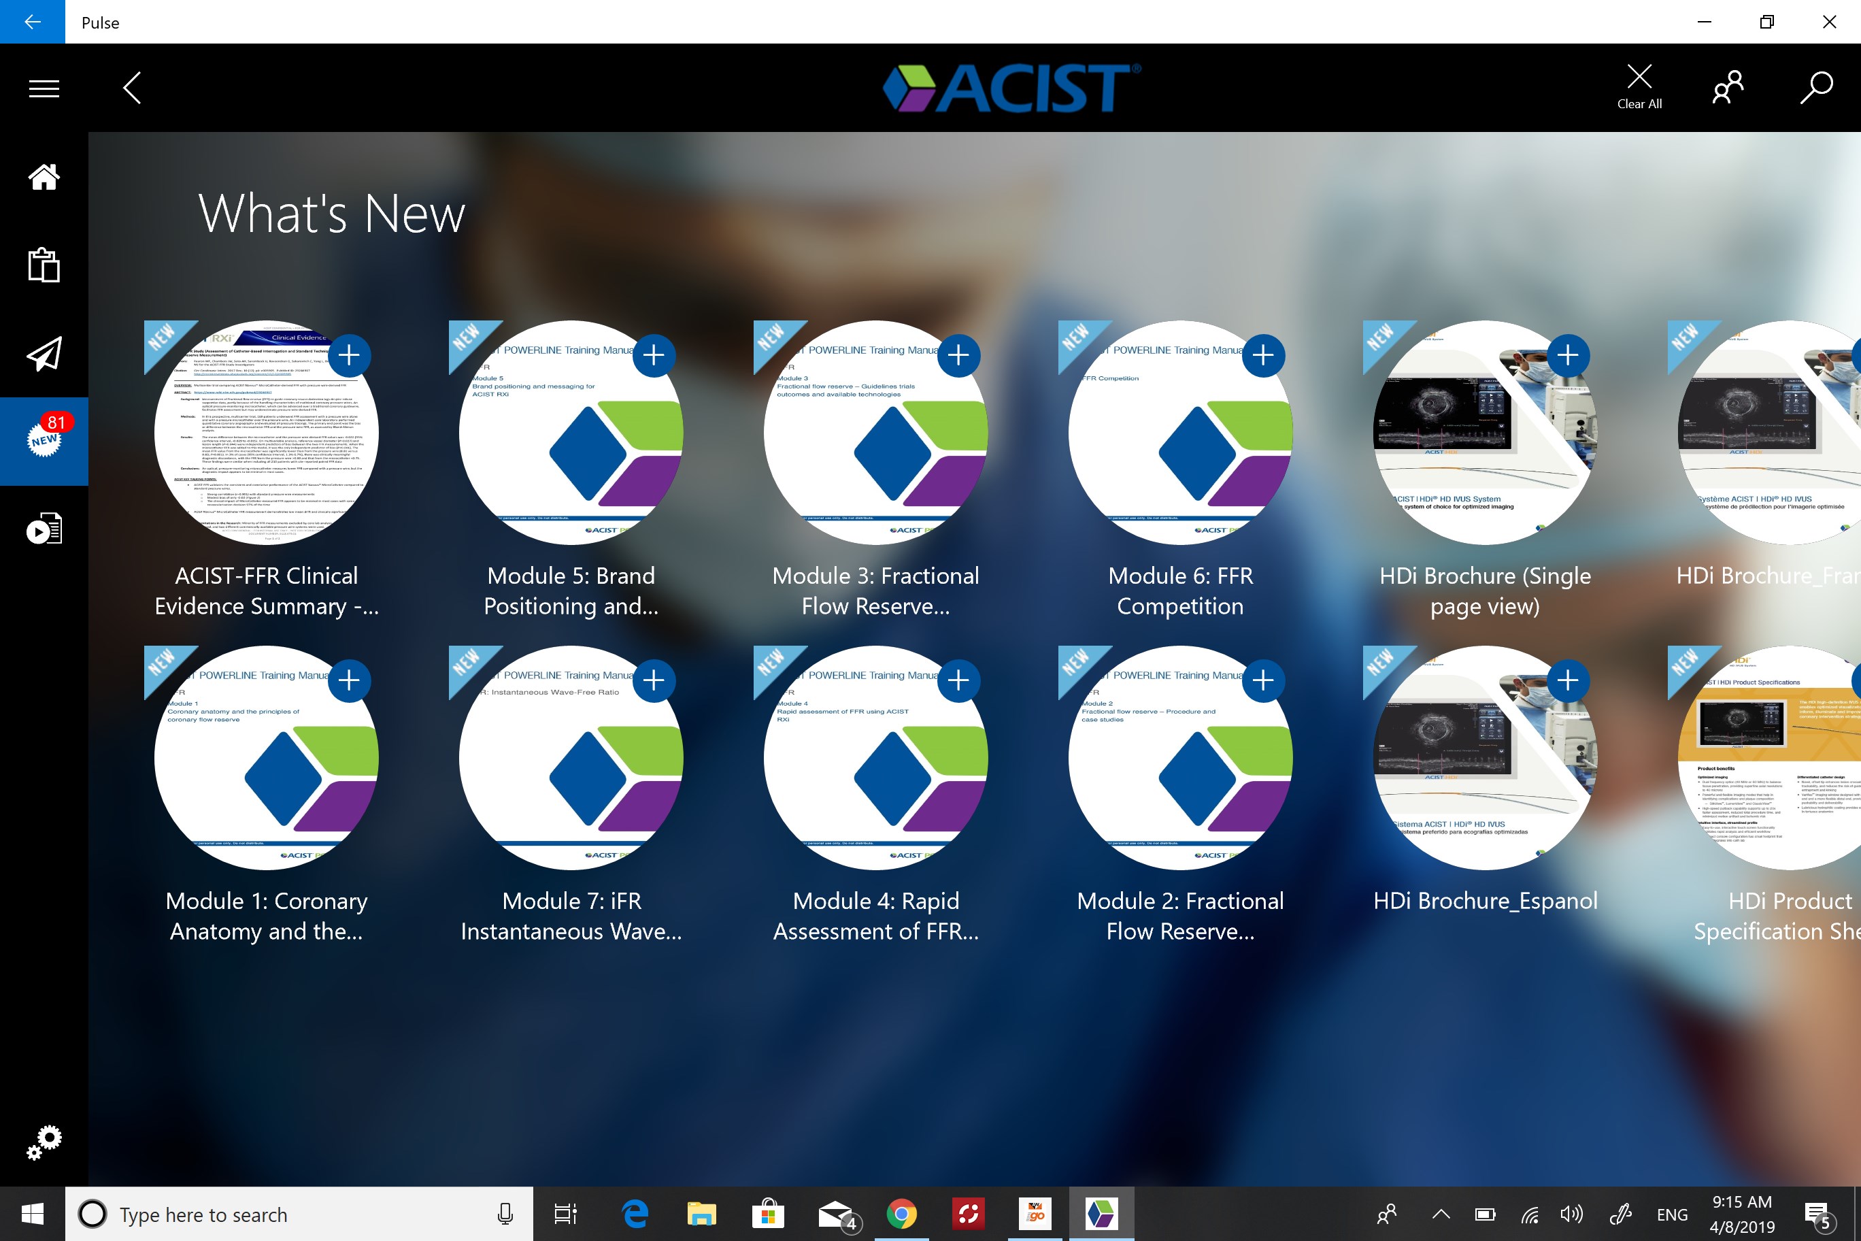Add Module 5 Brand Positioning via plus button
The height and width of the screenshot is (1241, 1861).
click(x=654, y=355)
